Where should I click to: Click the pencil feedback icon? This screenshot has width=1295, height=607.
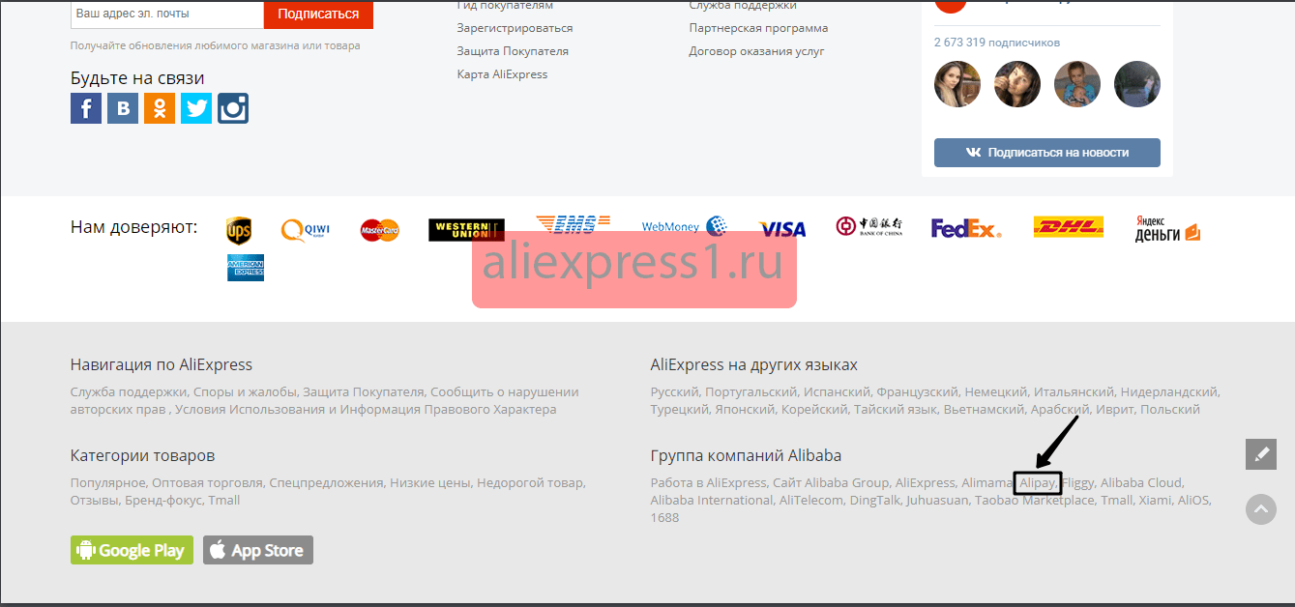[x=1261, y=455]
